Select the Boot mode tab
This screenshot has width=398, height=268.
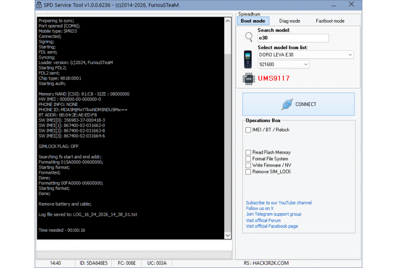click(253, 21)
